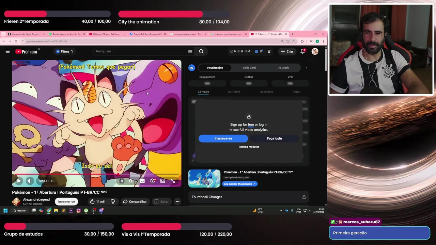Switch to Dragon Ball KamePostagem browser tab
436x245 pixels.
(x=148, y=34)
